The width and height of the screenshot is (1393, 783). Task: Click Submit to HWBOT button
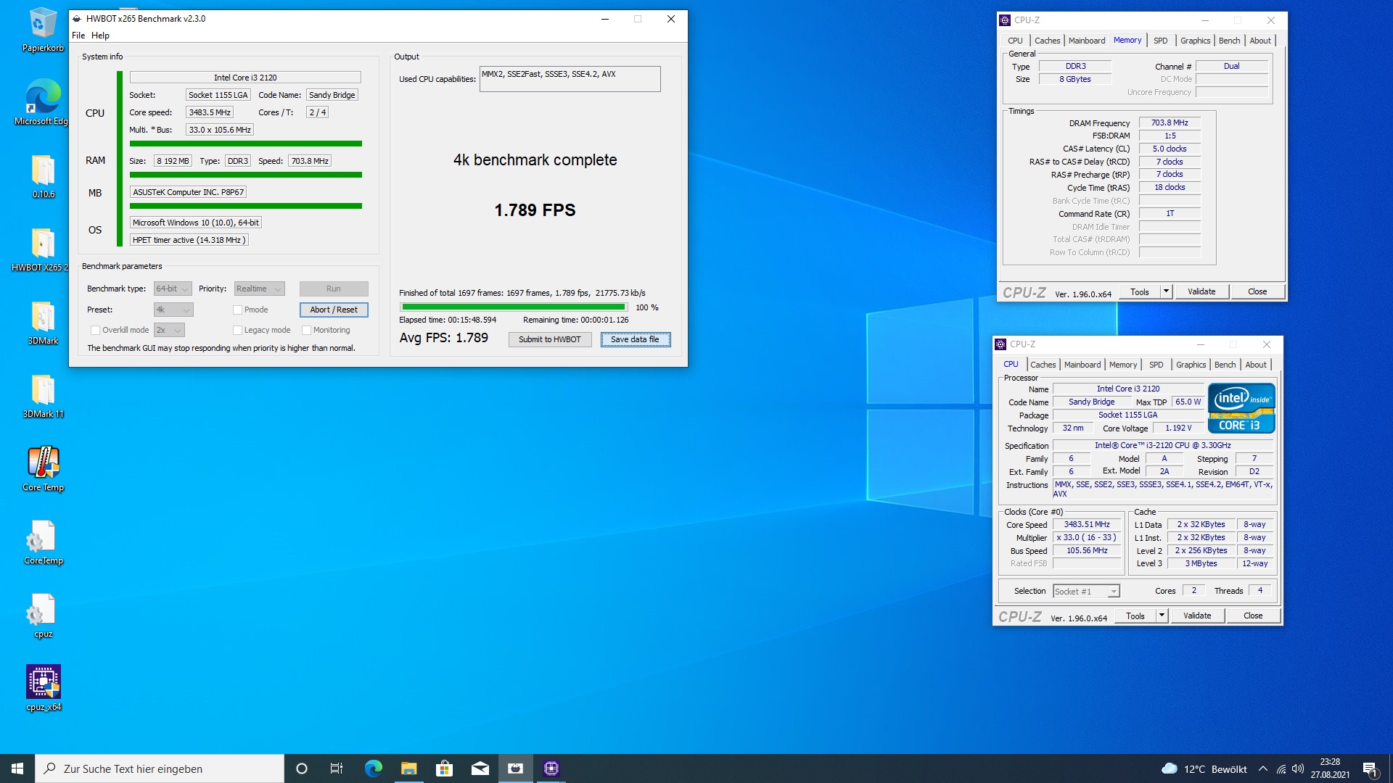click(550, 339)
